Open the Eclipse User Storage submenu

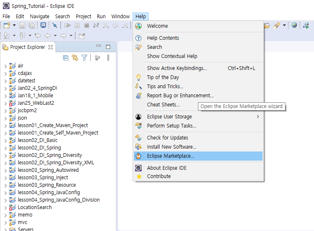click(198, 116)
